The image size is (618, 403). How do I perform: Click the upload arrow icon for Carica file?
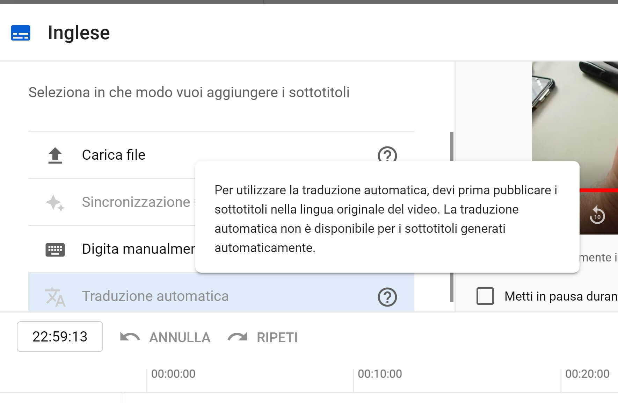pyautogui.click(x=55, y=155)
